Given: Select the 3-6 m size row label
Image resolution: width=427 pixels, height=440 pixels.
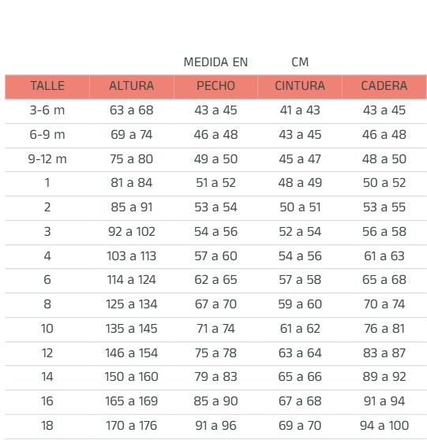Looking at the screenshot, I should (x=47, y=110).
